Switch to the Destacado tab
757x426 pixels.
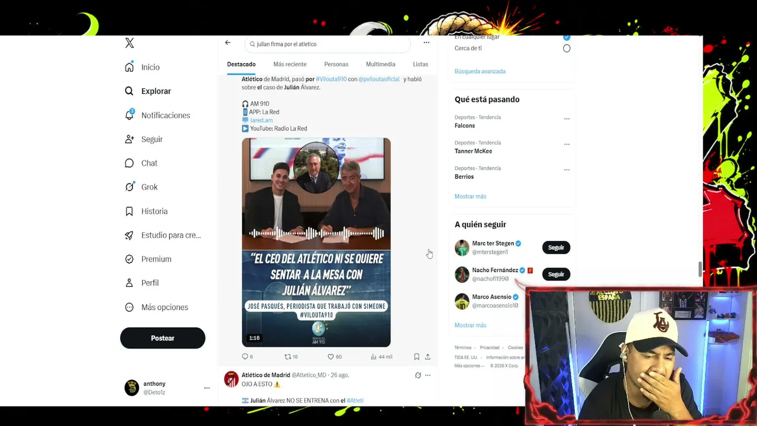(x=241, y=64)
